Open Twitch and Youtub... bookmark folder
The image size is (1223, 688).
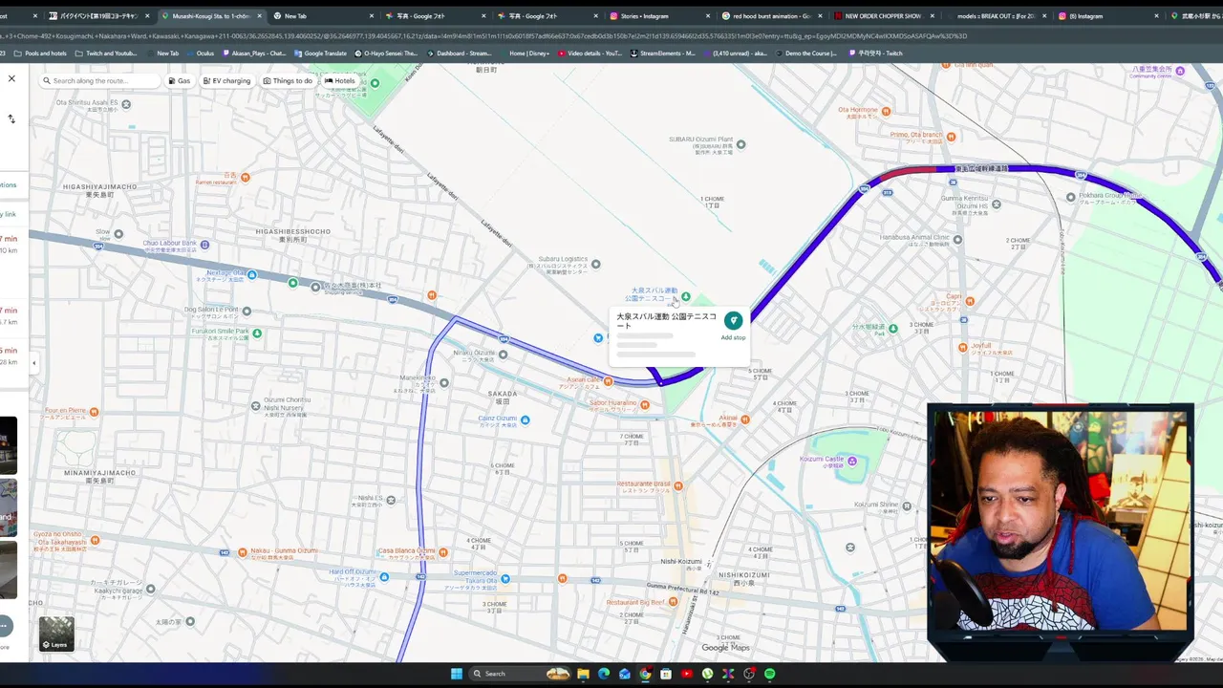click(x=106, y=54)
